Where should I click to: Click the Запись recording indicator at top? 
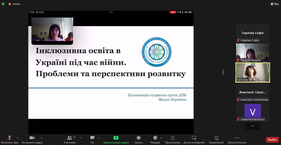[x=14, y=4]
